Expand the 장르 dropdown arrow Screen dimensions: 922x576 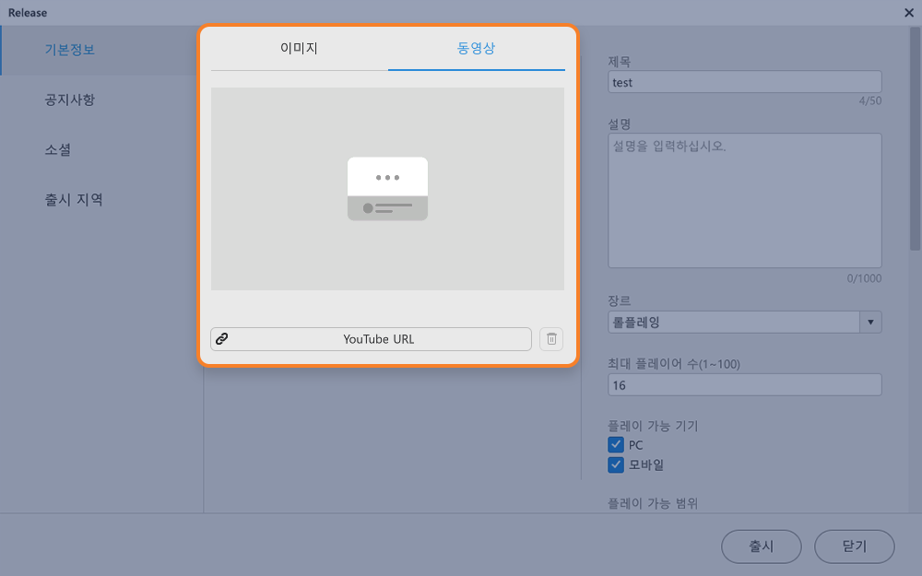[871, 322]
